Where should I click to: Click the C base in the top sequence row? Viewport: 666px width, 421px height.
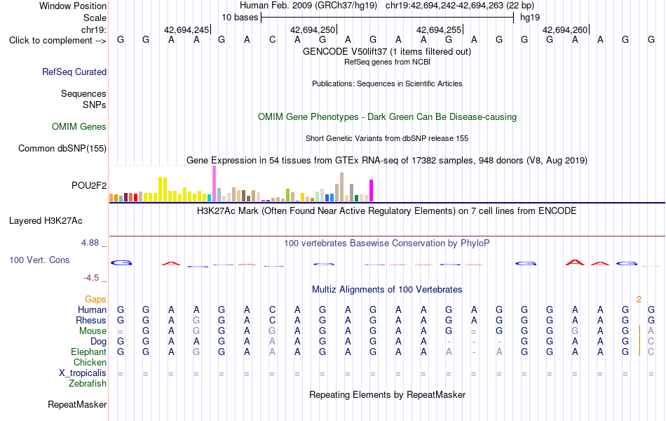272,40
